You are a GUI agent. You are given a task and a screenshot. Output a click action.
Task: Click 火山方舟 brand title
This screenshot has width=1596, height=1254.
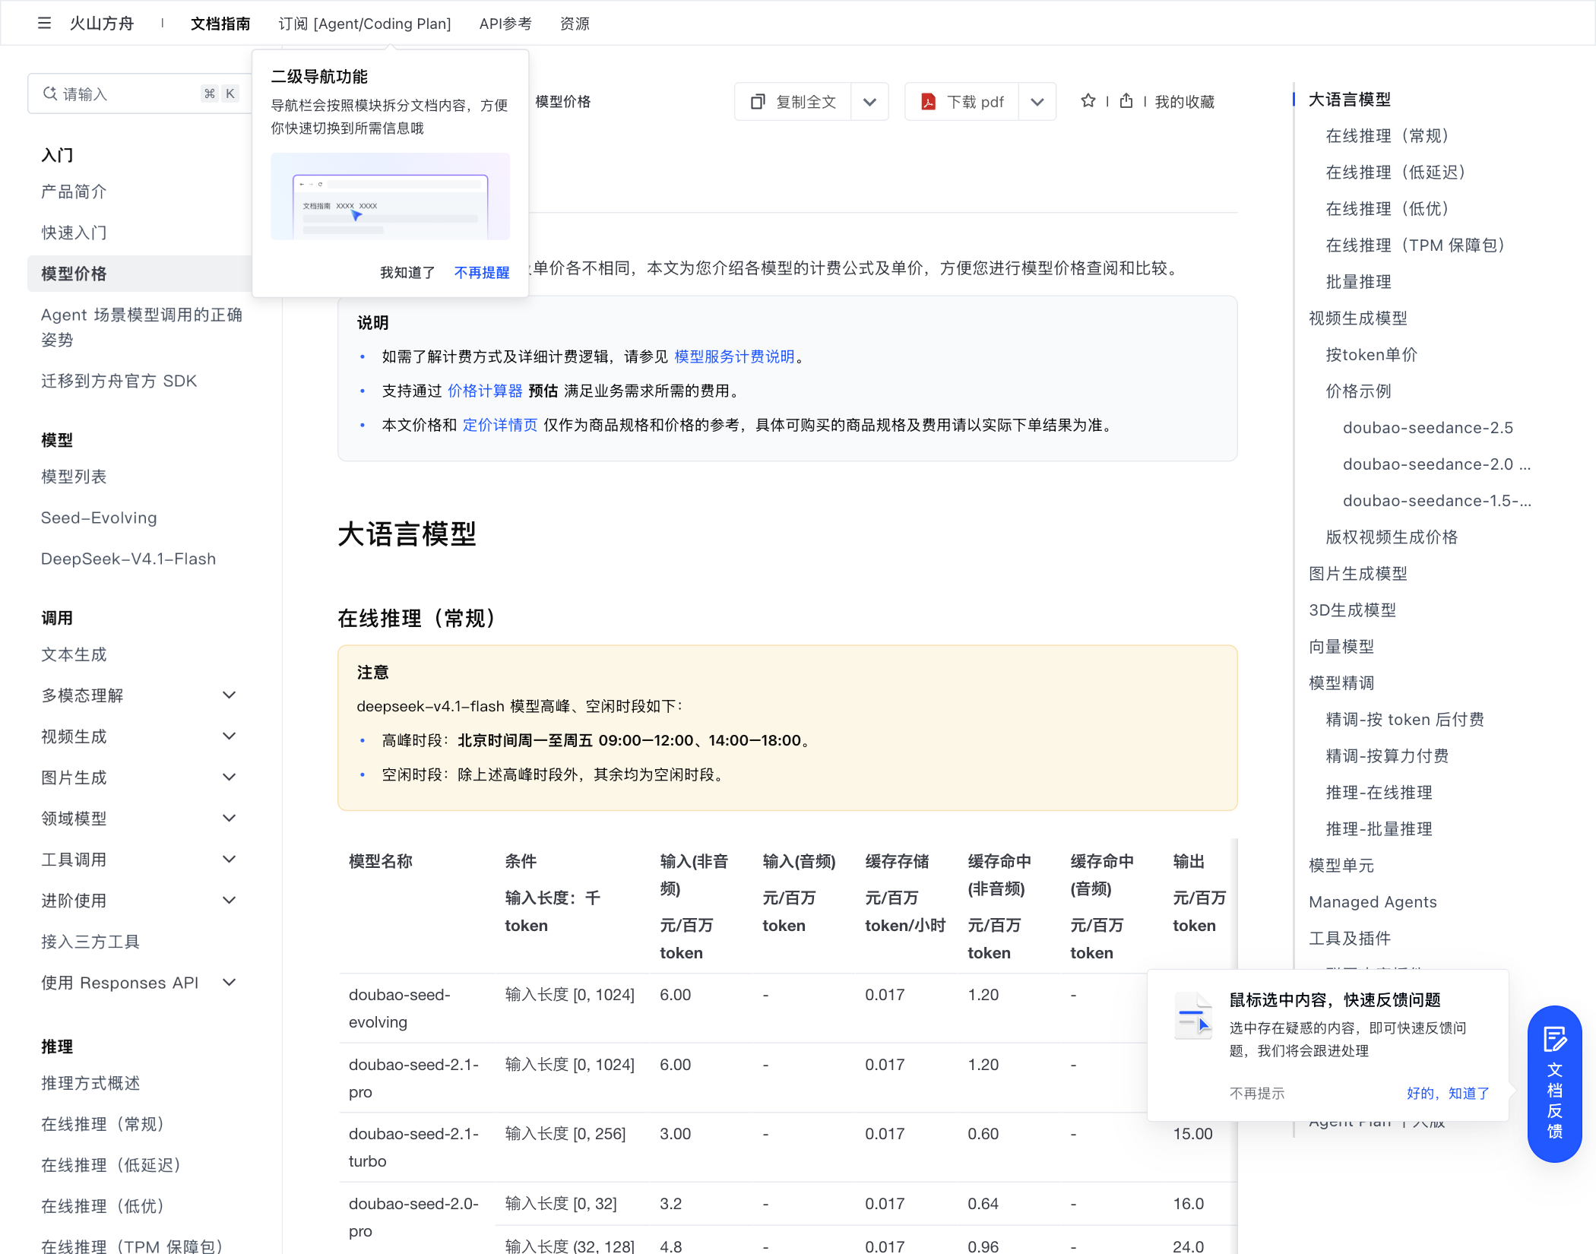pyautogui.click(x=102, y=24)
